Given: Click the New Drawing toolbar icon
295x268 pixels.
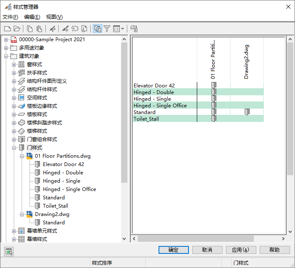Looking at the screenshot, I should [7, 29].
